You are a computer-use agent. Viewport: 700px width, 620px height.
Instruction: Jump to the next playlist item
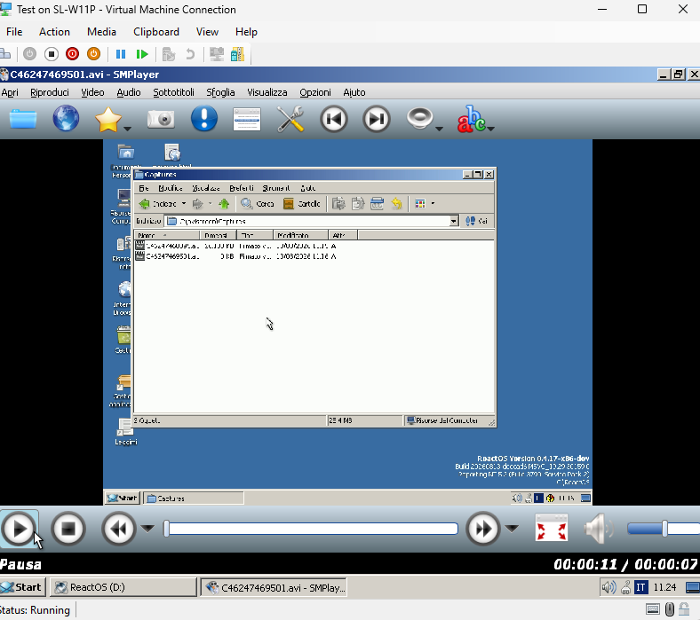(377, 119)
